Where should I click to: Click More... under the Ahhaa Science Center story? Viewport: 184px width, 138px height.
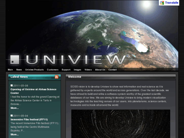point(14,108)
